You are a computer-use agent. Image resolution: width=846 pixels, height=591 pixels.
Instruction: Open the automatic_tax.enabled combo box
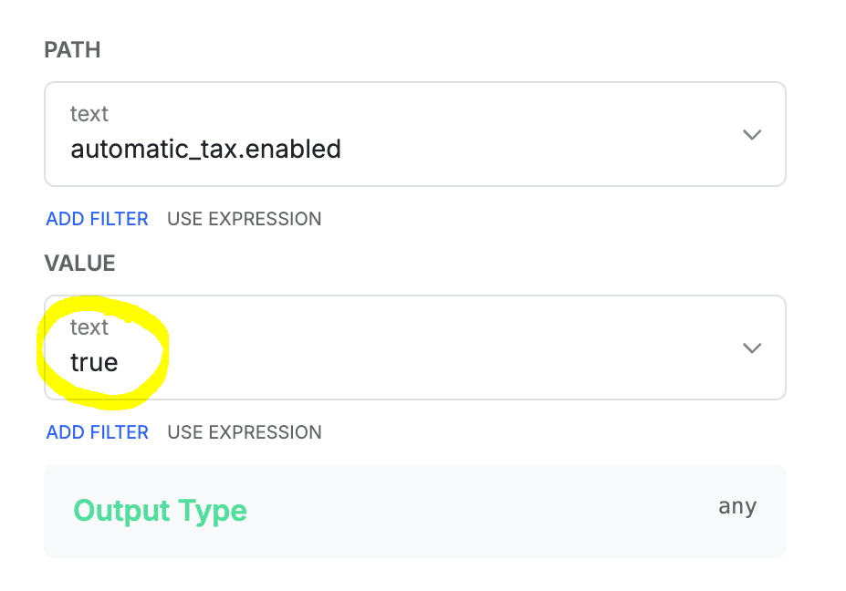(x=414, y=134)
